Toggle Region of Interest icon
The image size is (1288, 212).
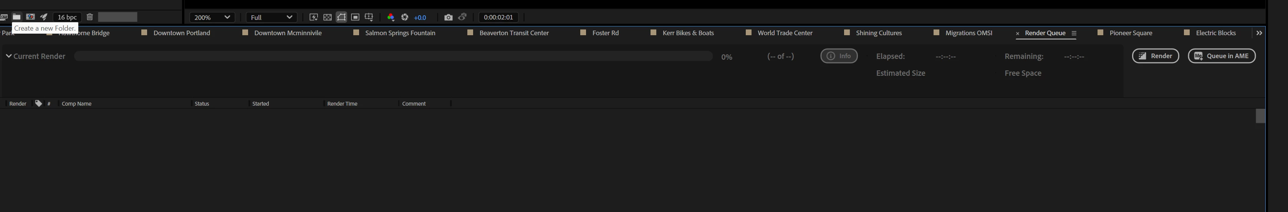click(x=355, y=17)
